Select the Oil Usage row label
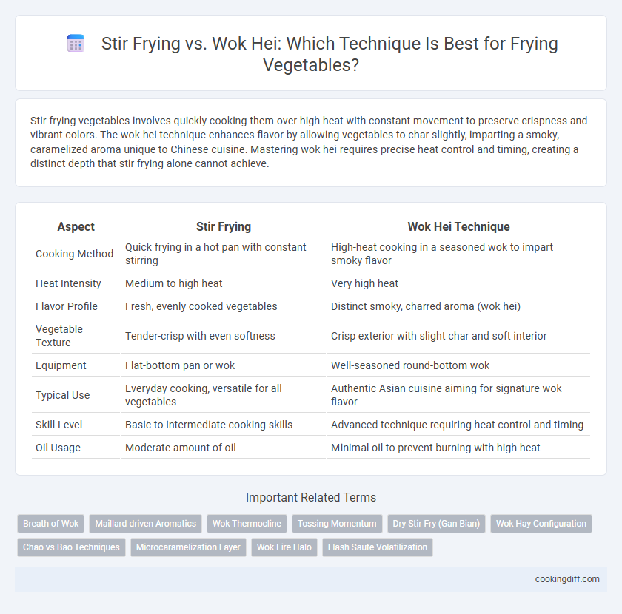This screenshot has width=622, height=614. (x=58, y=448)
